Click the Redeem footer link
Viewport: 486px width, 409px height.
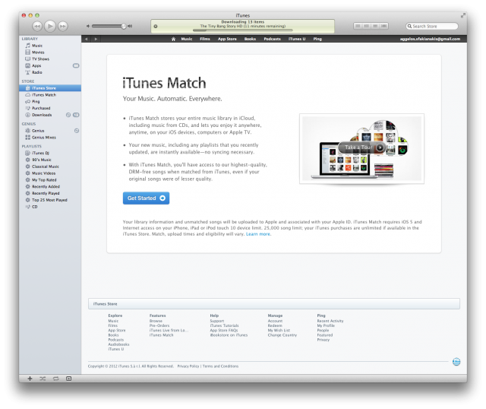[x=275, y=325]
